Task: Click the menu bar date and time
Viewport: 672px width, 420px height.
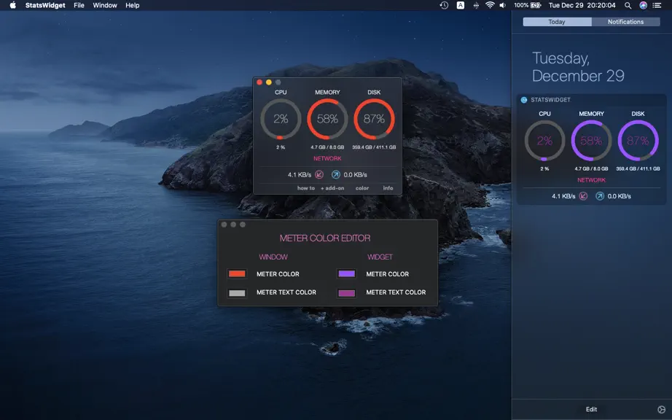Action: point(582,5)
